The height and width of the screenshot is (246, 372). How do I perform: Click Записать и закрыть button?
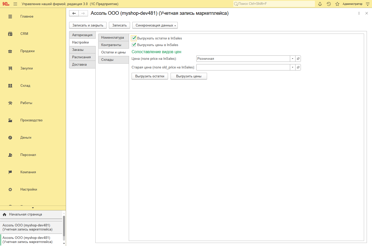[88, 25]
